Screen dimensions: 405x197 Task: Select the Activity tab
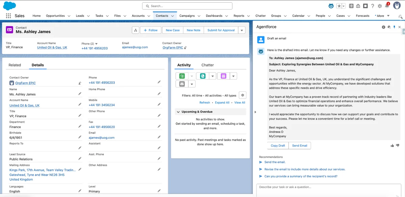point(184,65)
